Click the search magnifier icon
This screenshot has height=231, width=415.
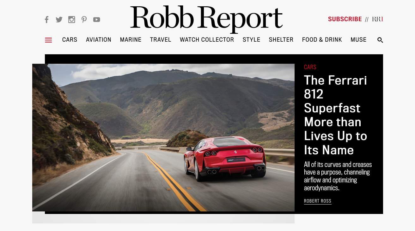point(380,40)
